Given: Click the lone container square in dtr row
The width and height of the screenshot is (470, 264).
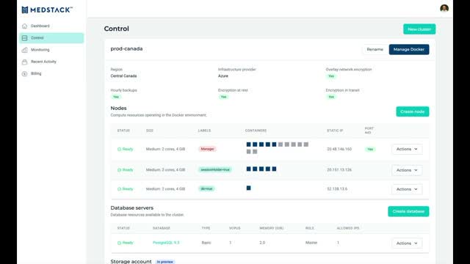Looking at the screenshot, I should [x=248, y=188].
